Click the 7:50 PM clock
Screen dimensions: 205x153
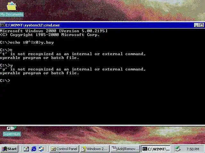(x=193, y=149)
